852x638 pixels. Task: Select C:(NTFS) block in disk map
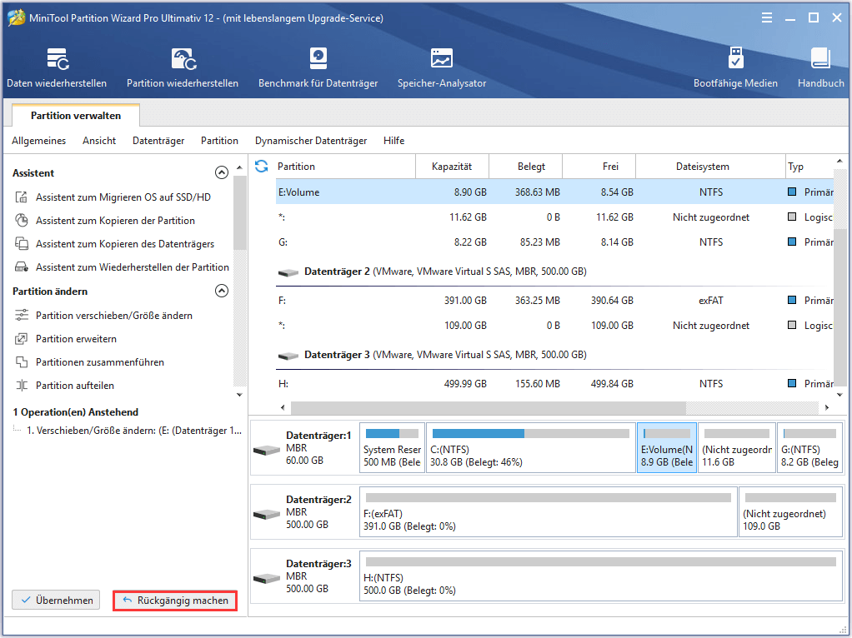[530, 448]
